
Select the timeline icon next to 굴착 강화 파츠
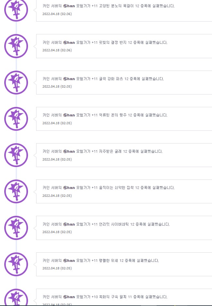16,82
